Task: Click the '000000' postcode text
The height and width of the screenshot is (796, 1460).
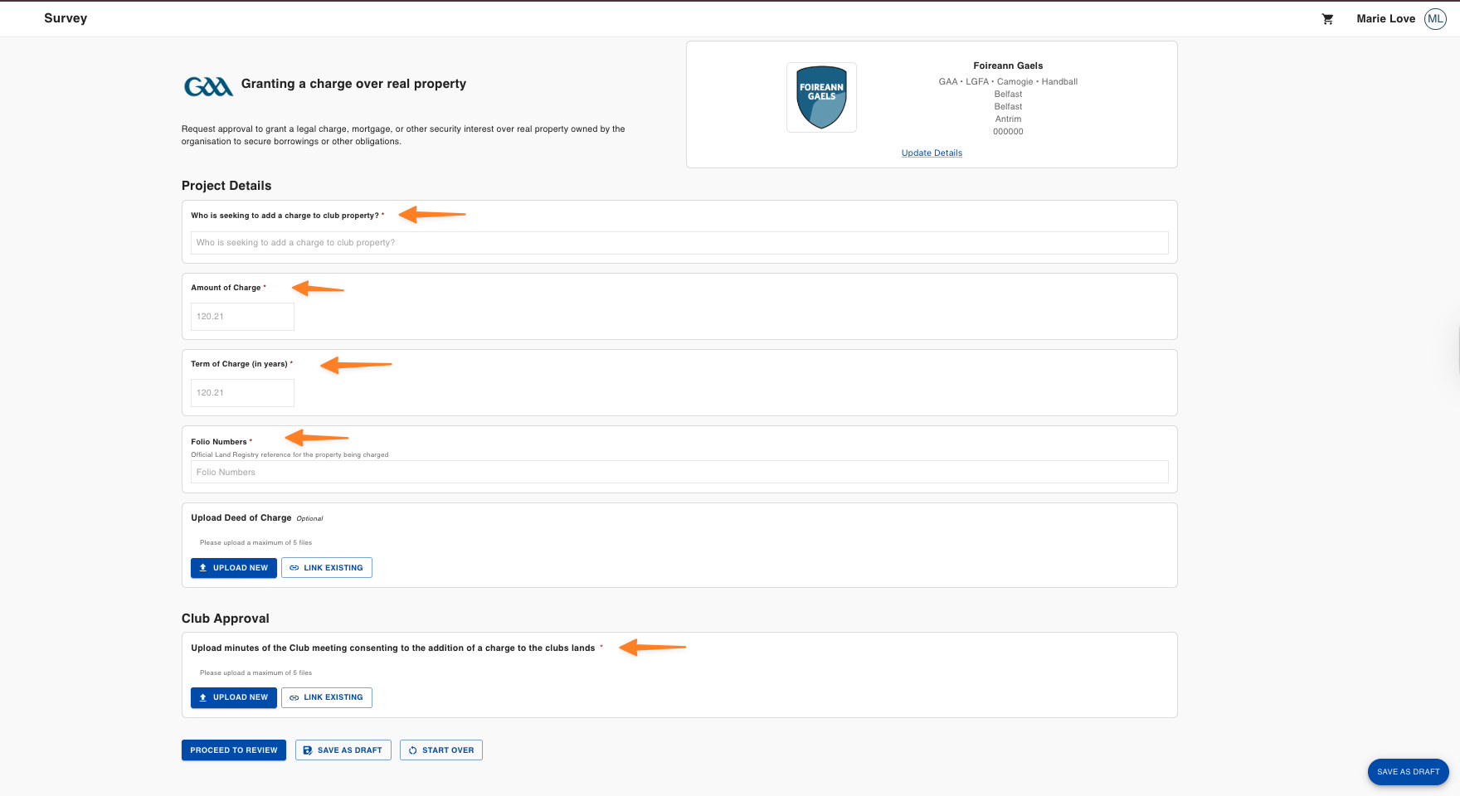Action: pos(1008,131)
